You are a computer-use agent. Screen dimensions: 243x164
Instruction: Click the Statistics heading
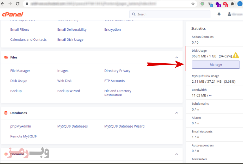coord(198,28)
